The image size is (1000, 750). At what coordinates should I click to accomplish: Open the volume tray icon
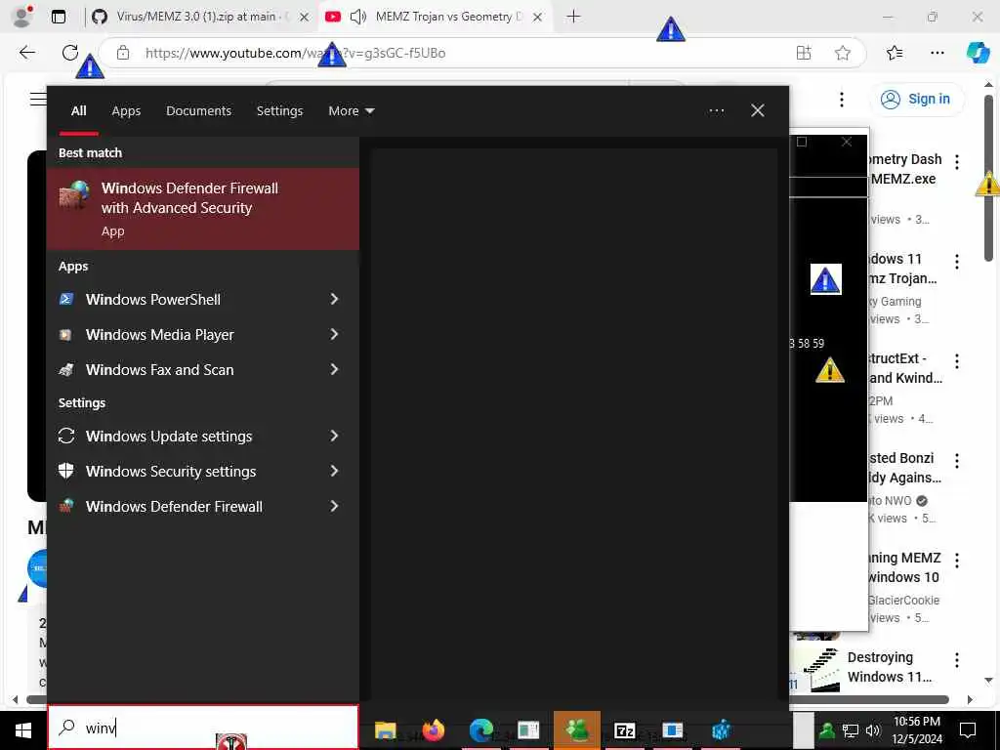point(872,730)
